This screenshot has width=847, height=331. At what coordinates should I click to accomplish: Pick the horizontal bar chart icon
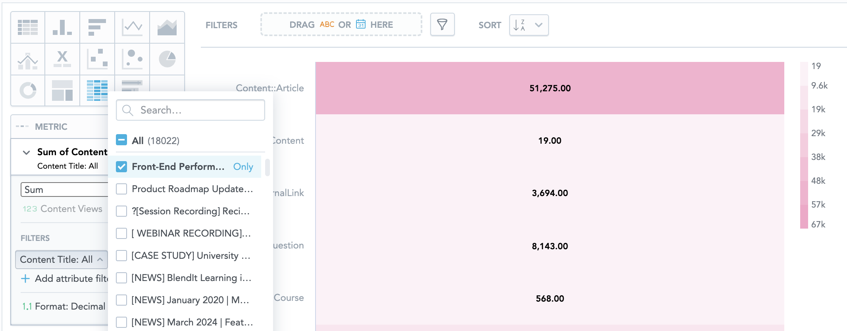pos(97,27)
